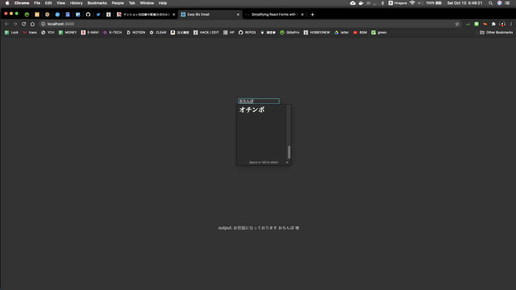This screenshot has width=516, height=290.
Task: Expand the suggestion popup chevron (»)
Action: tap(287, 162)
